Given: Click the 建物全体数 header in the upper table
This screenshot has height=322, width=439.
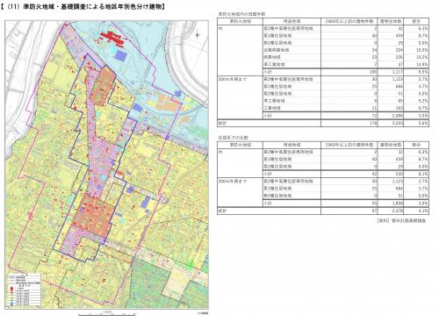Looking at the screenshot, I should pos(391,21).
